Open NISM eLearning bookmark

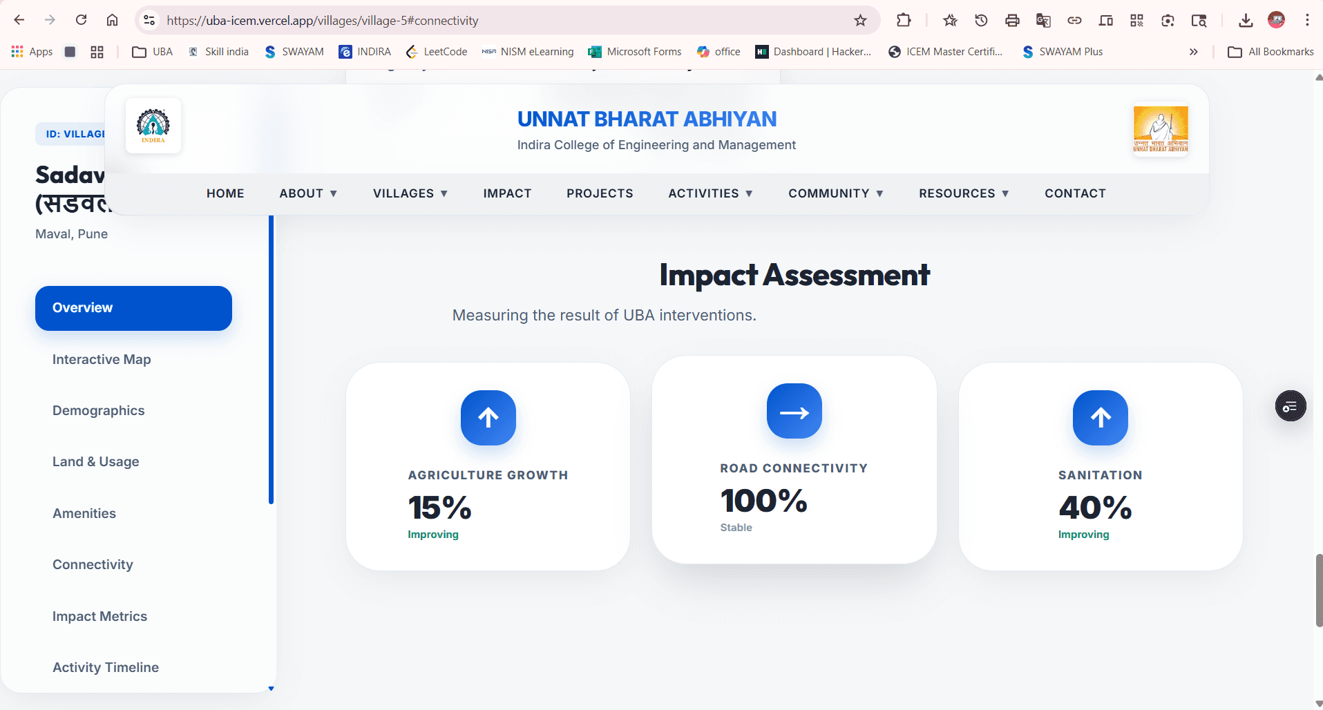[x=528, y=52]
